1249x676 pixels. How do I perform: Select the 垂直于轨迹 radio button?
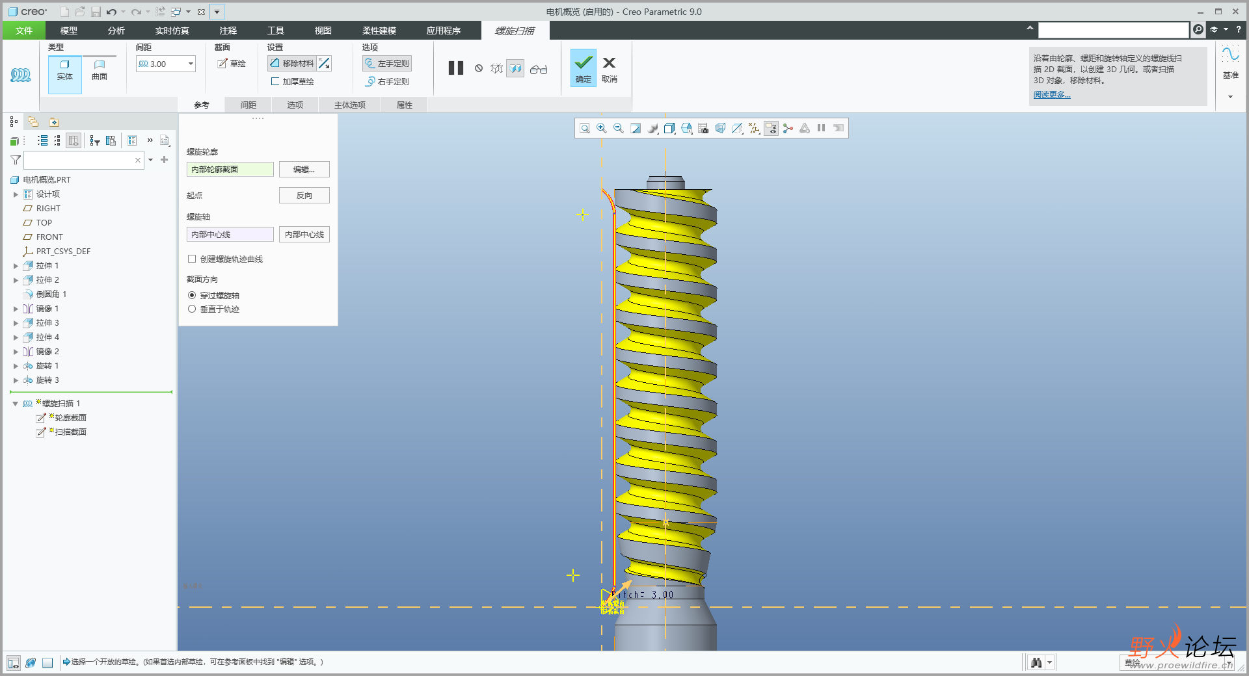(x=192, y=309)
